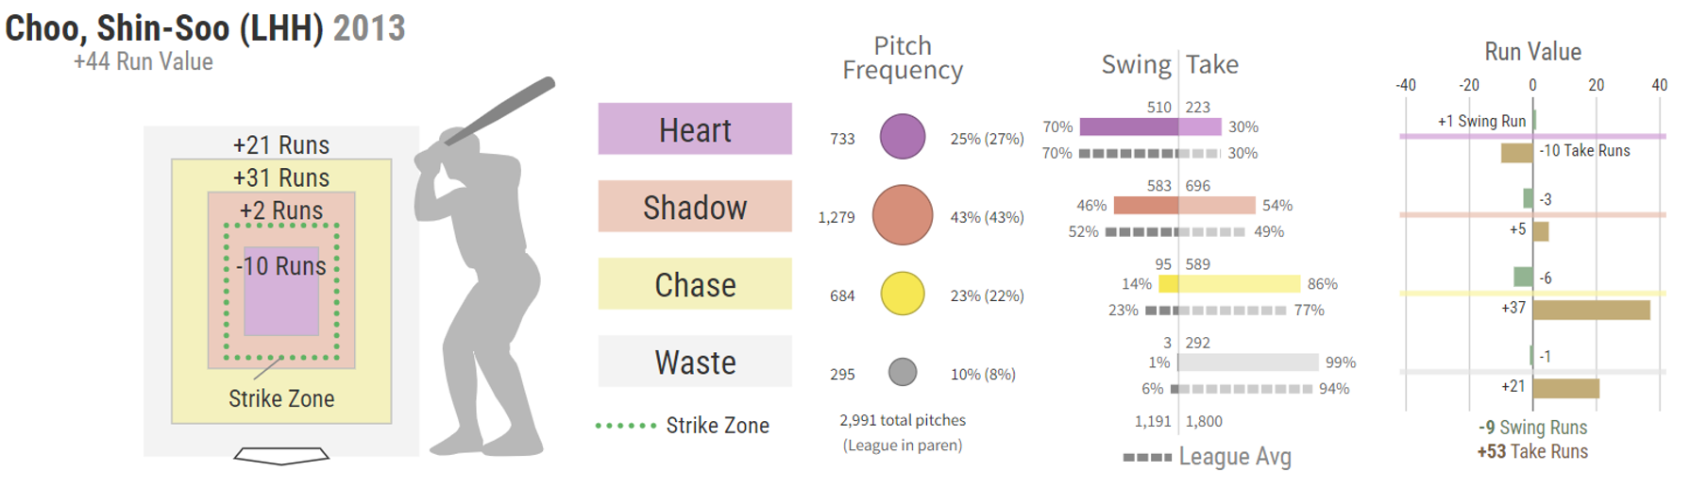Select the gray Waste frequency circle
1691x488 pixels.
(x=903, y=372)
